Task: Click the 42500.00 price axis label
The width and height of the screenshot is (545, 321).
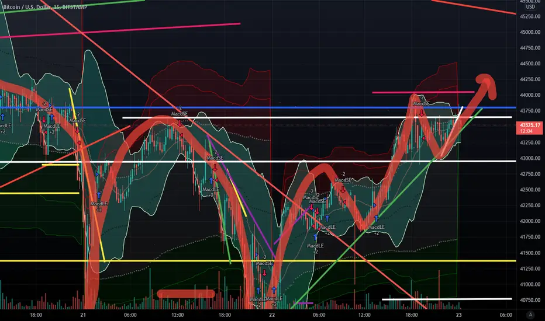Action: pyautogui.click(x=530, y=190)
